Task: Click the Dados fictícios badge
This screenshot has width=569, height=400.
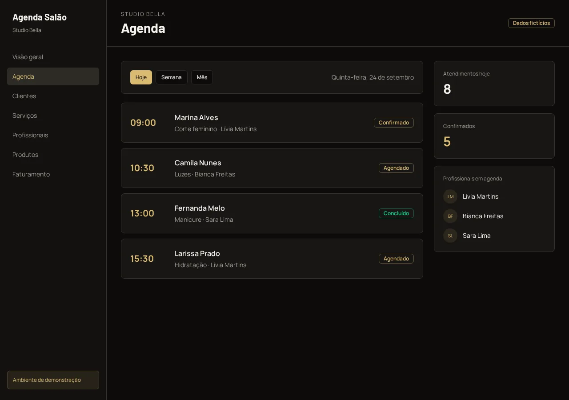Action: tap(531, 23)
